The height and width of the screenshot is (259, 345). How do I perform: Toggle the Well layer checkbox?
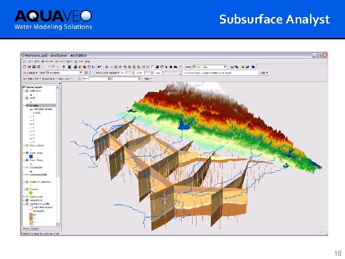tap(27, 98)
